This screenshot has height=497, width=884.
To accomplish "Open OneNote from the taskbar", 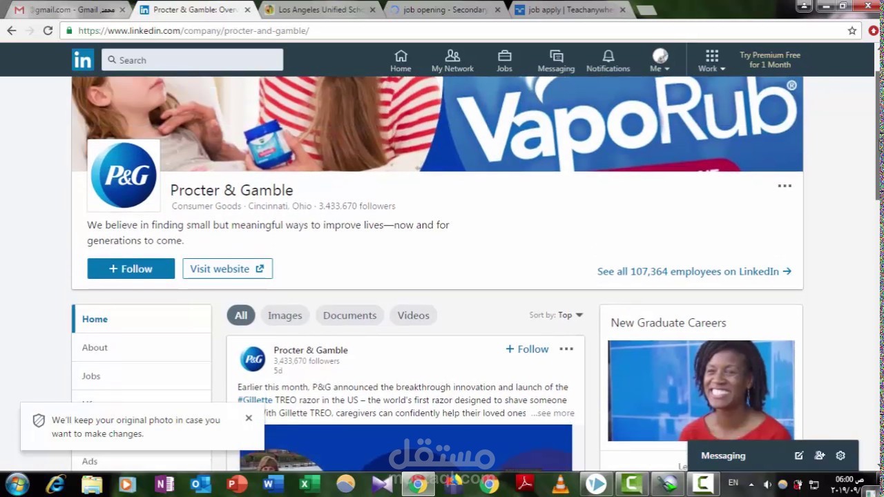I will tap(164, 484).
